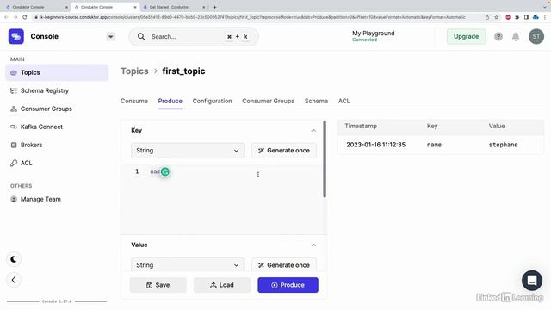Click the Manage Team person icon
Viewport: 551px width, 310px height.
(x=14, y=199)
